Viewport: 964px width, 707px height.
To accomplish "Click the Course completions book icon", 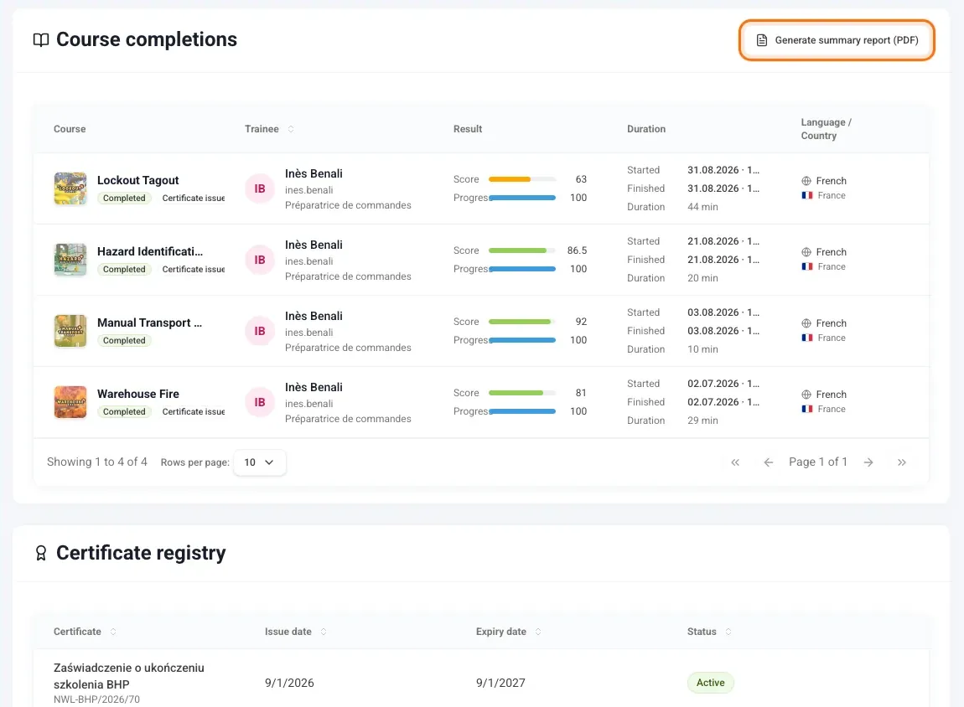I will coord(40,40).
